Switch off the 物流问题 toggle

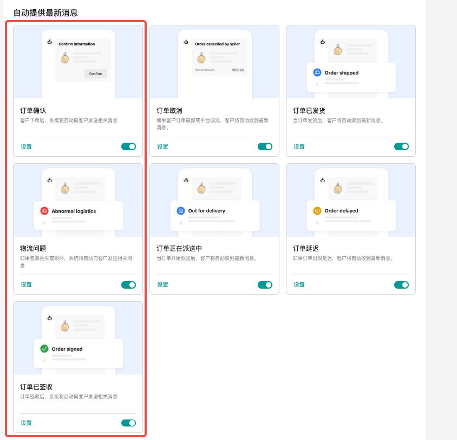[128, 285]
